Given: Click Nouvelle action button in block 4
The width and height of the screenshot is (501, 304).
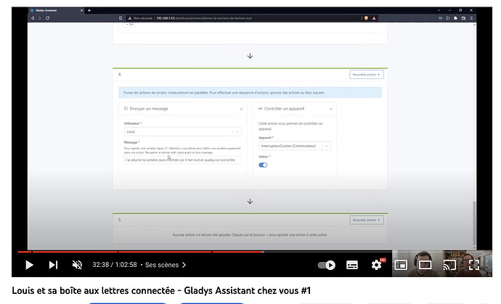Looking at the screenshot, I should click(366, 74).
